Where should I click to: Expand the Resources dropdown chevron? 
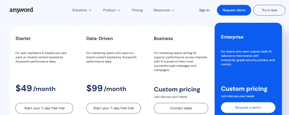tap(173, 10)
